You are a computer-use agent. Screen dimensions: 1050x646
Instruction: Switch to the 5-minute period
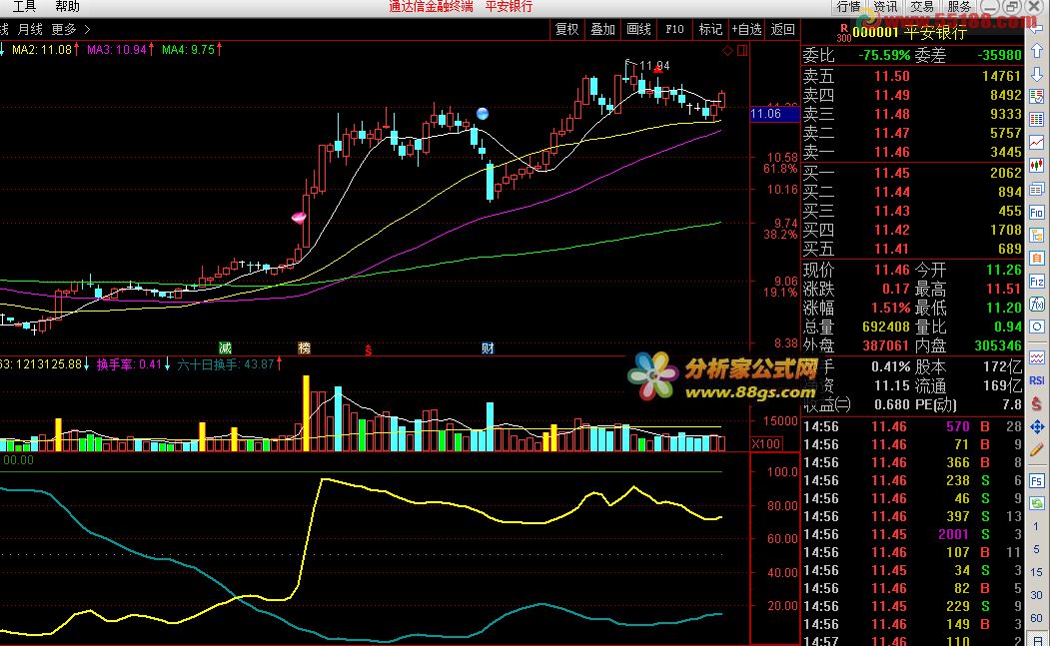click(x=1037, y=549)
